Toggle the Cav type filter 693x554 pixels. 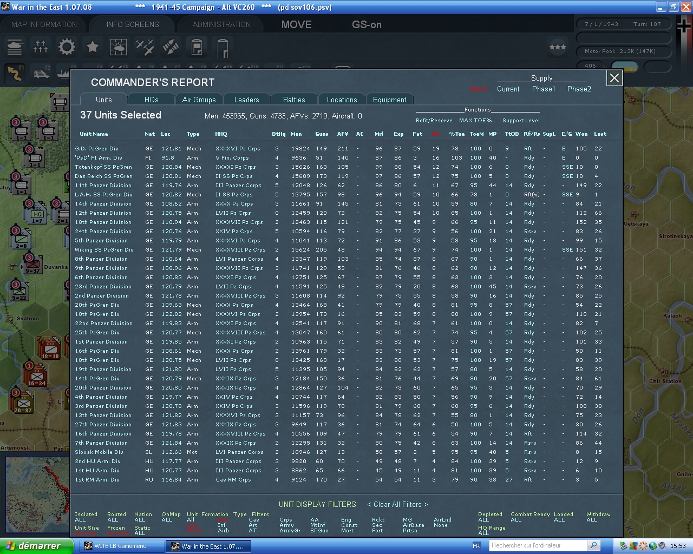point(253,520)
